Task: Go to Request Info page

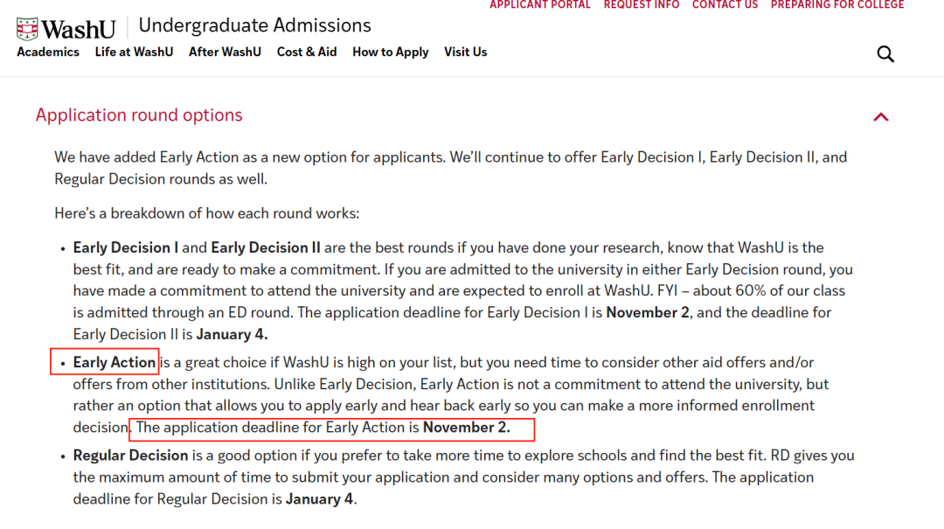Action: (x=641, y=5)
